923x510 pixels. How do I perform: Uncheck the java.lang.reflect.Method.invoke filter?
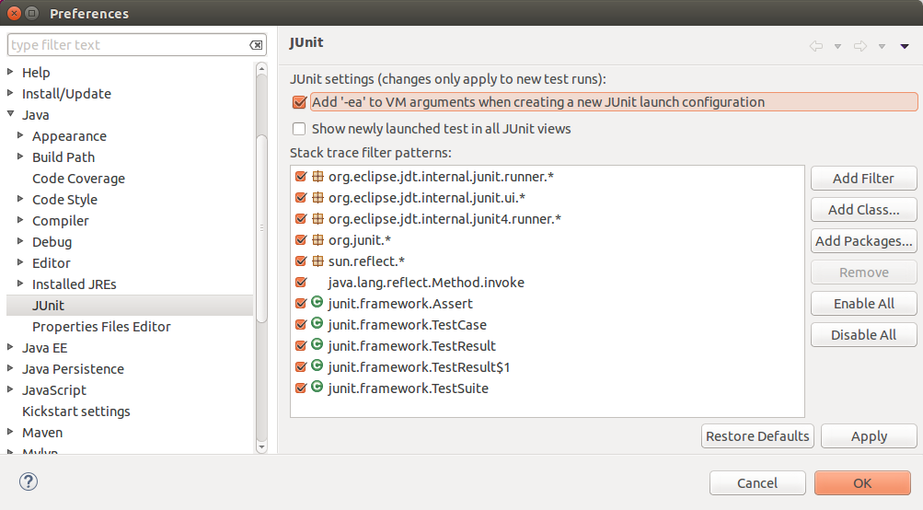pos(301,283)
